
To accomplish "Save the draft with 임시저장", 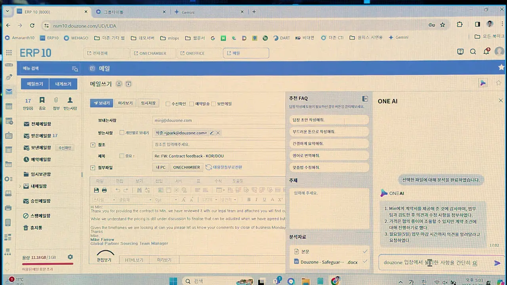I will click(x=149, y=103).
